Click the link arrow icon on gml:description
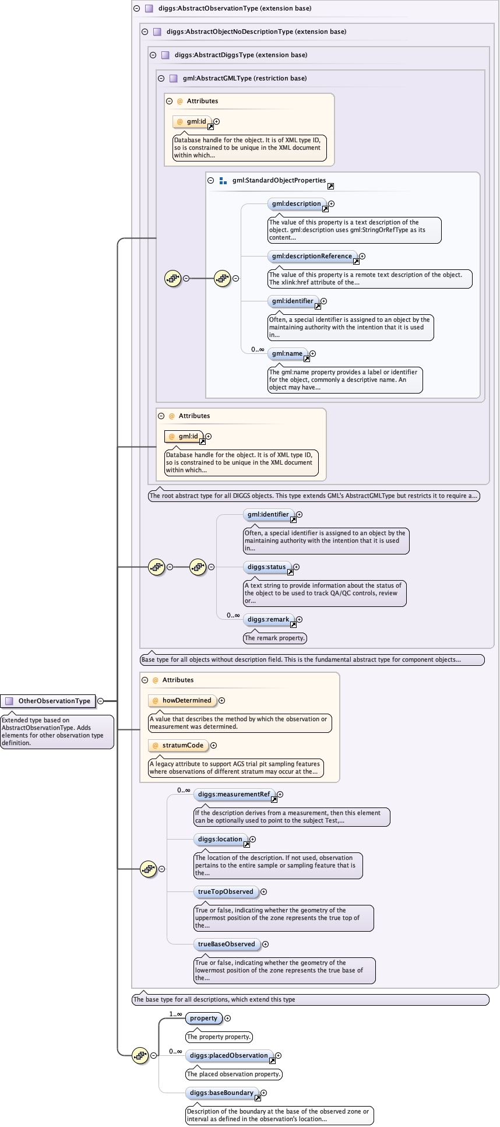500x1127 pixels. click(x=325, y=209)
